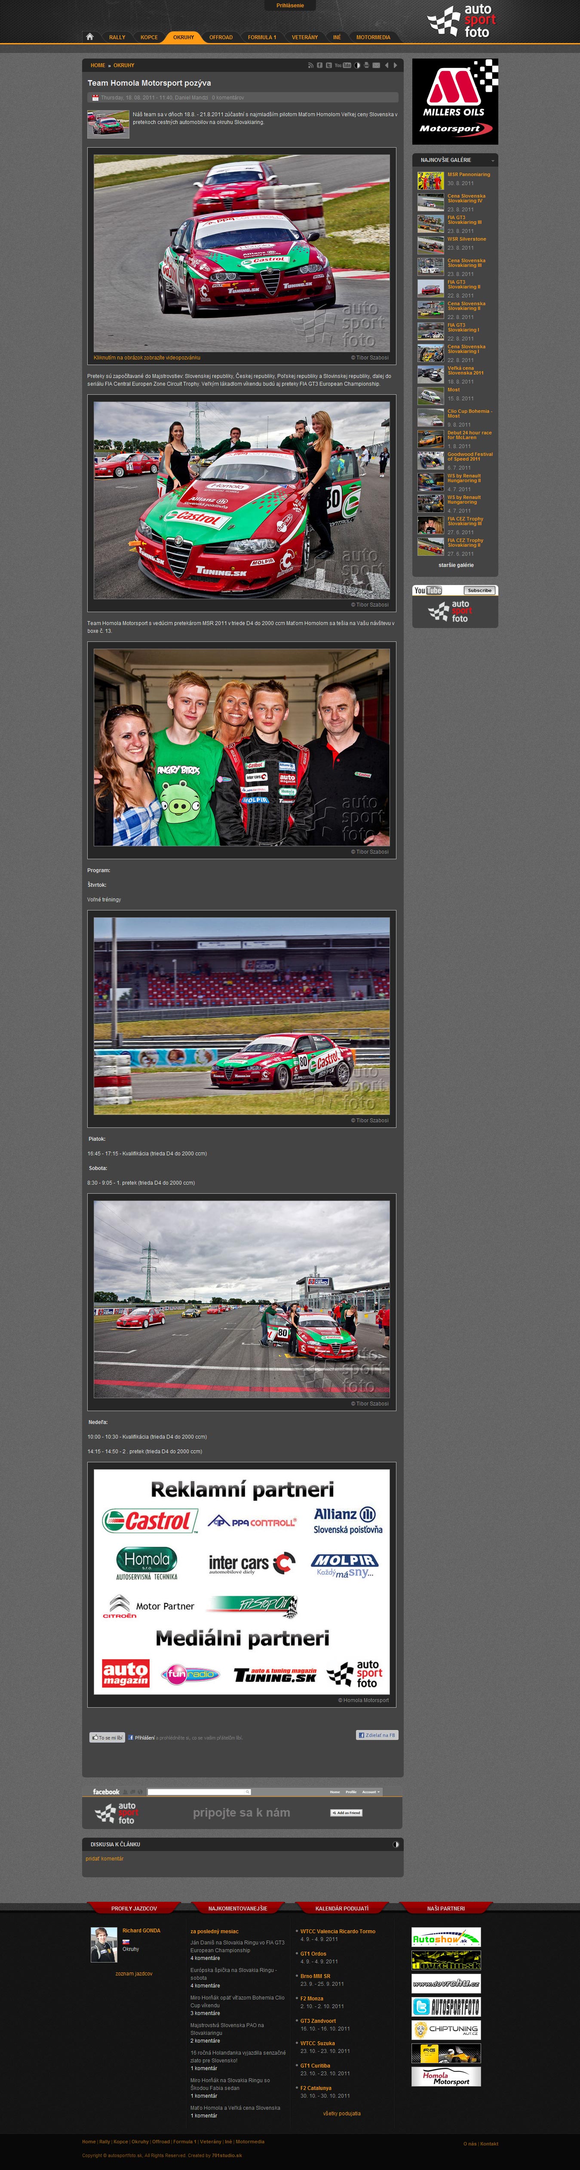Open the dovrchu.cz partner banner

point(446,1983)
